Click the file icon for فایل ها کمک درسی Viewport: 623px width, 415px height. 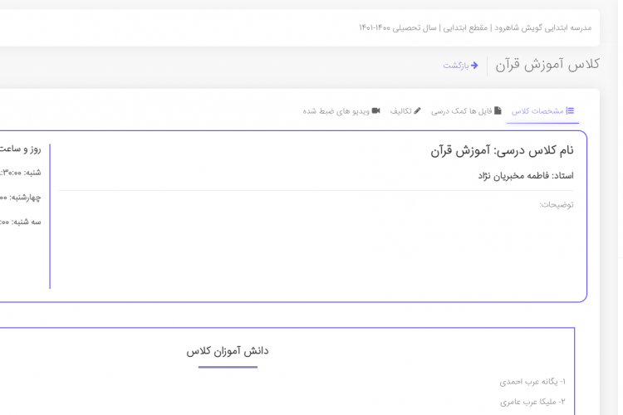click(x=498, y=111)
